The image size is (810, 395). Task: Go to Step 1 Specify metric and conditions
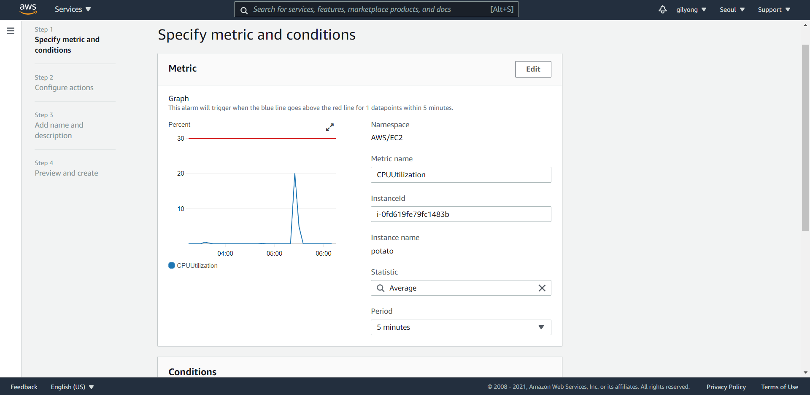(x=67, y=45)
